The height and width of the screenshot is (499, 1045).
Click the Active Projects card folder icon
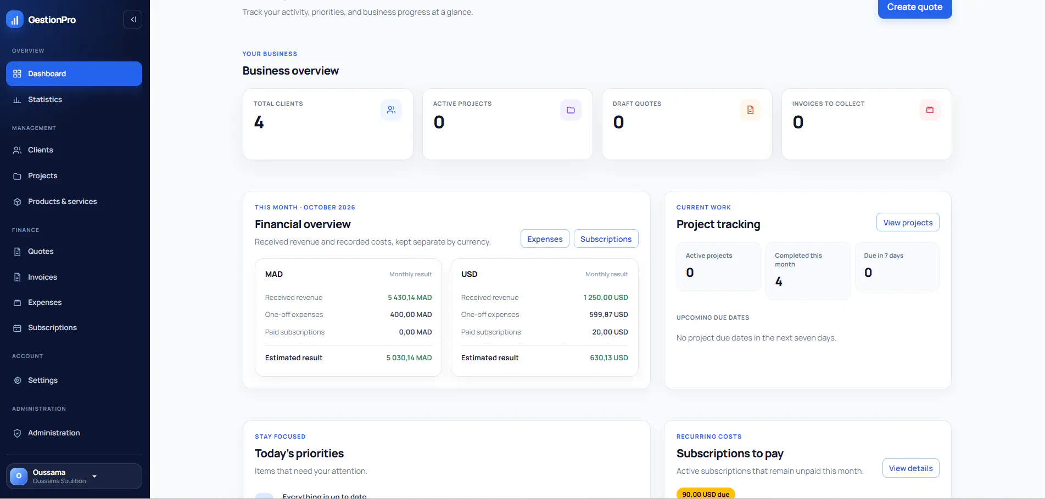point(571,110)
